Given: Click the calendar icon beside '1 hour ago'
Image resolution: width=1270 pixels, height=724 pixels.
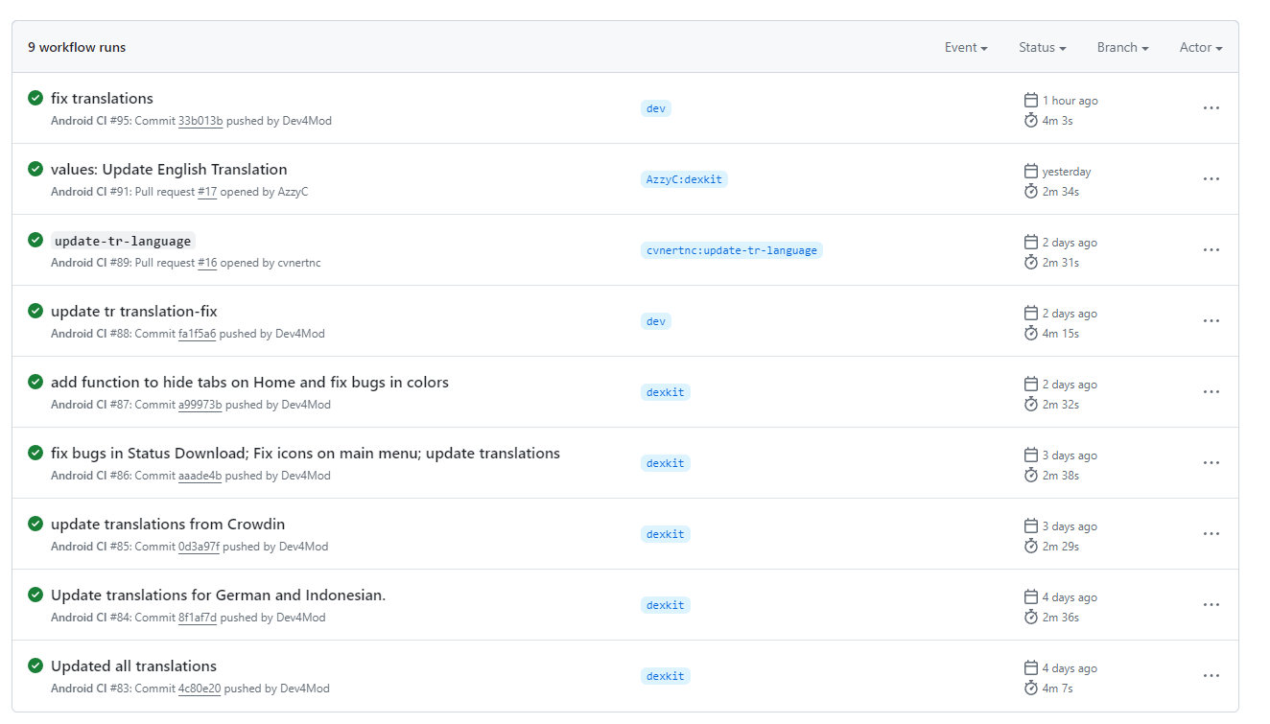Looking at the screenshot, I should point(1031,101).
